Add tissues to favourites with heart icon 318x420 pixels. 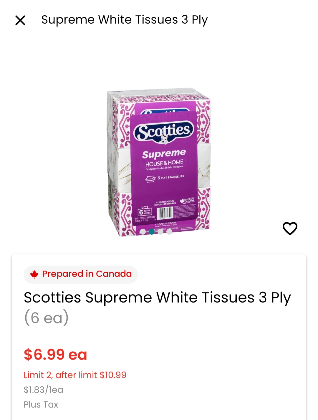290,228
